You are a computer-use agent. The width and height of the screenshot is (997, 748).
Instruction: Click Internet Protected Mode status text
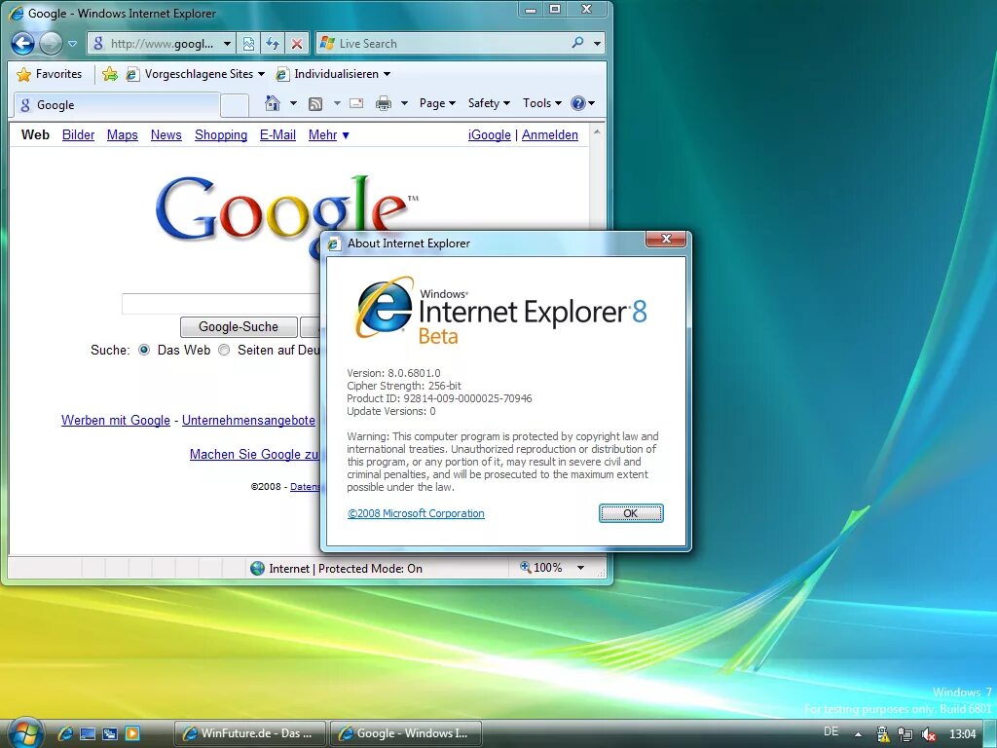point(346,569)
